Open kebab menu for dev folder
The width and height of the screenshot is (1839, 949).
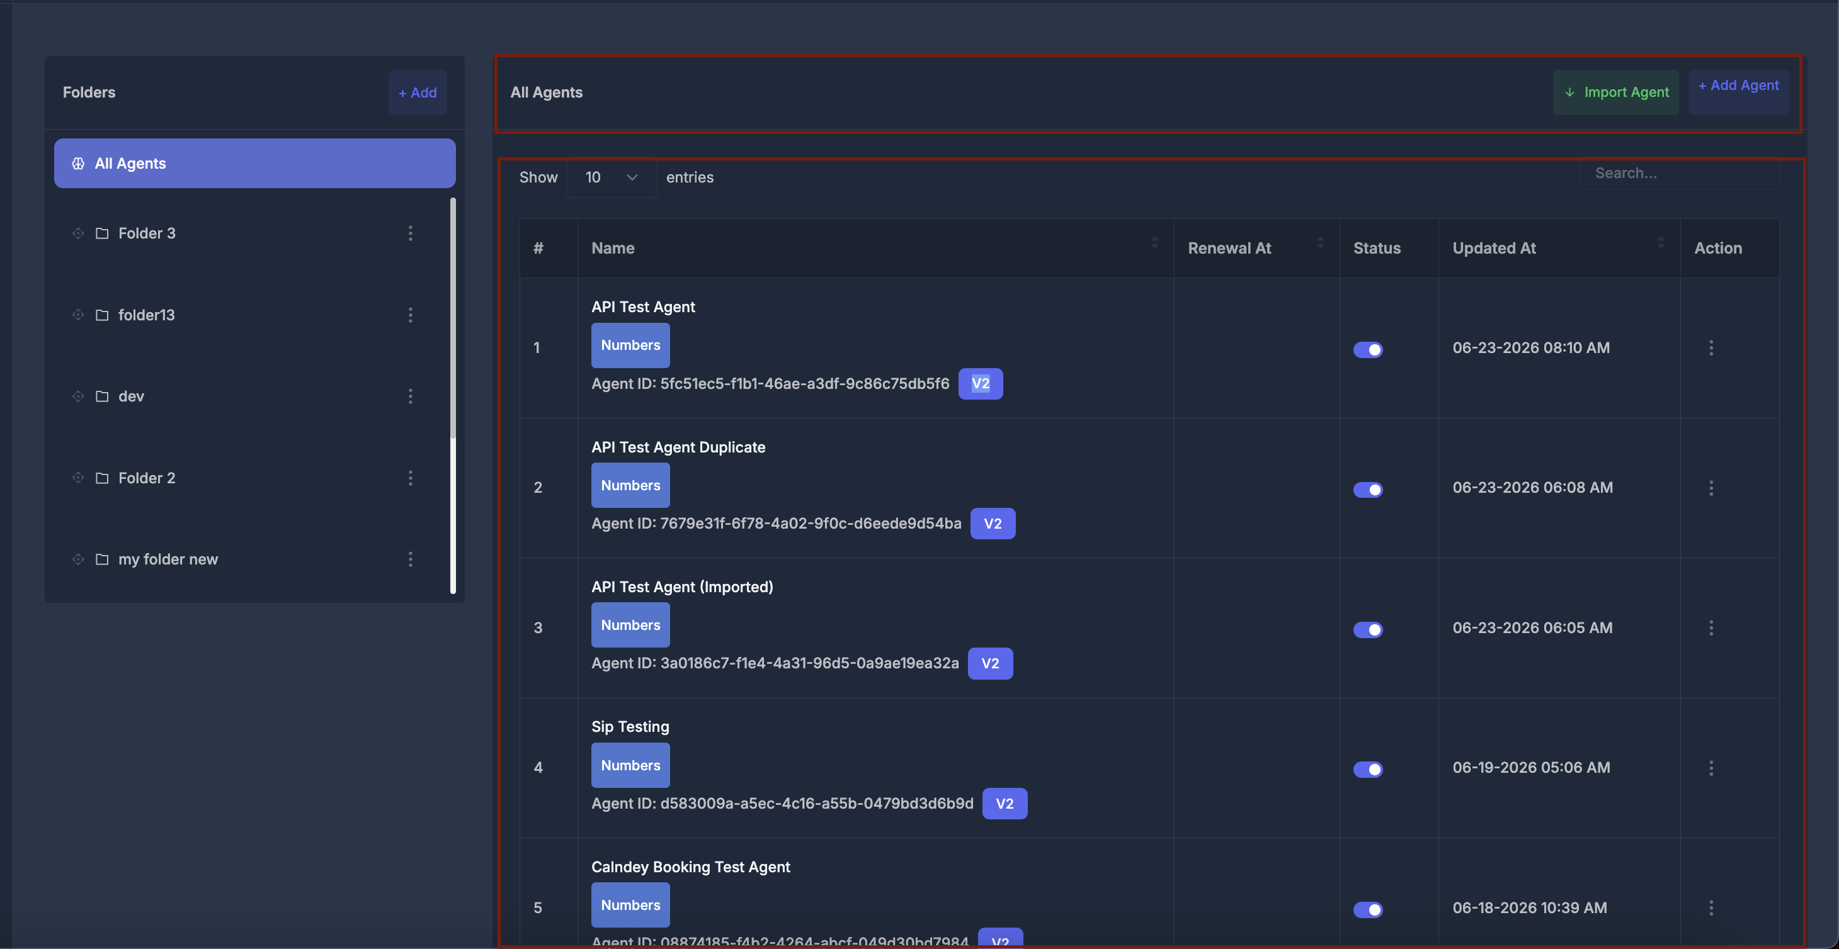pos(411,396)
